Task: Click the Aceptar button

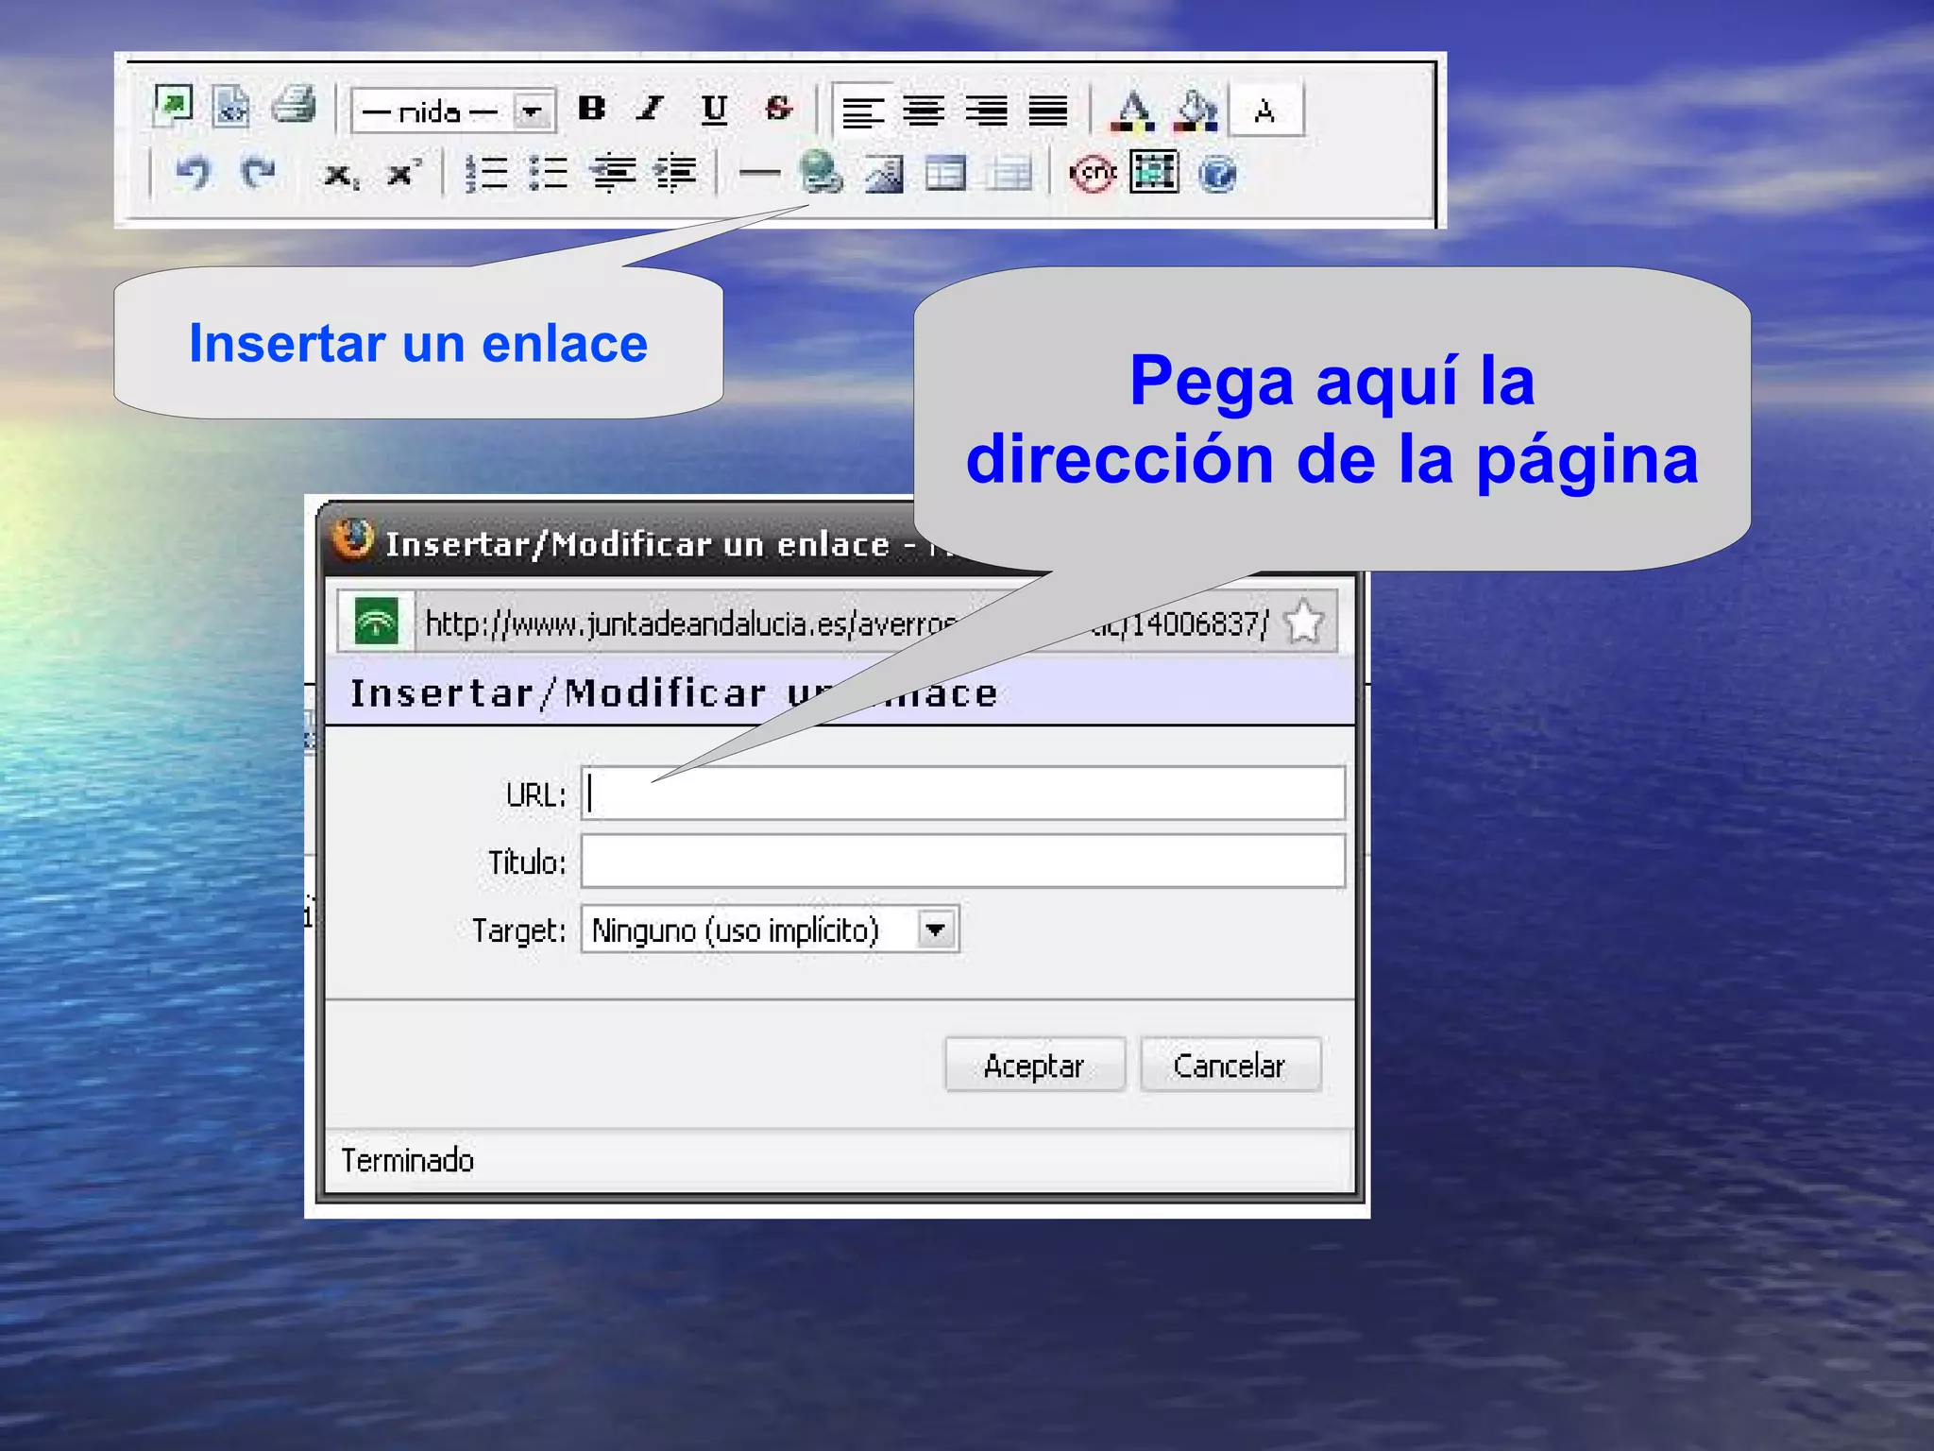Action: 1035,1066
